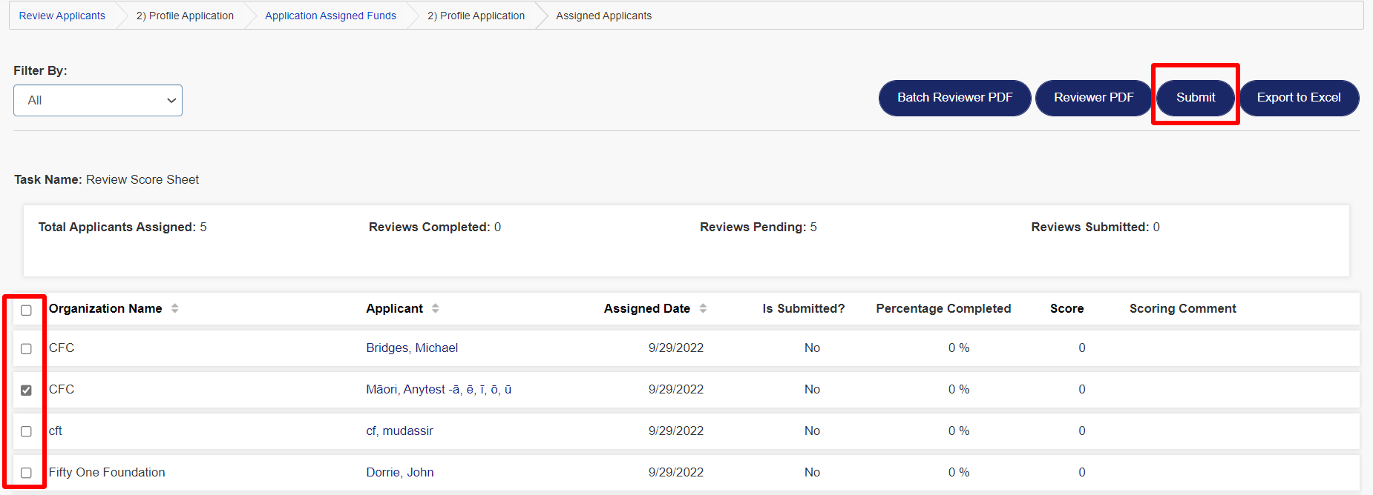Click the Batch Reviewer PDF button
This screenshot has width=1373, height=495.
coord(954,98)
